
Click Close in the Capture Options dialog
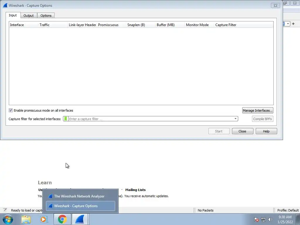242,131
